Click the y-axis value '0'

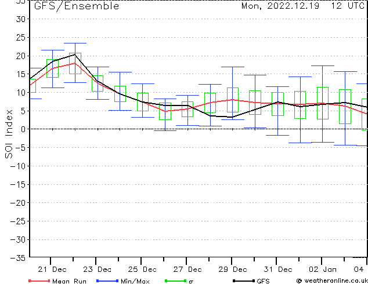tap(23, 129)
